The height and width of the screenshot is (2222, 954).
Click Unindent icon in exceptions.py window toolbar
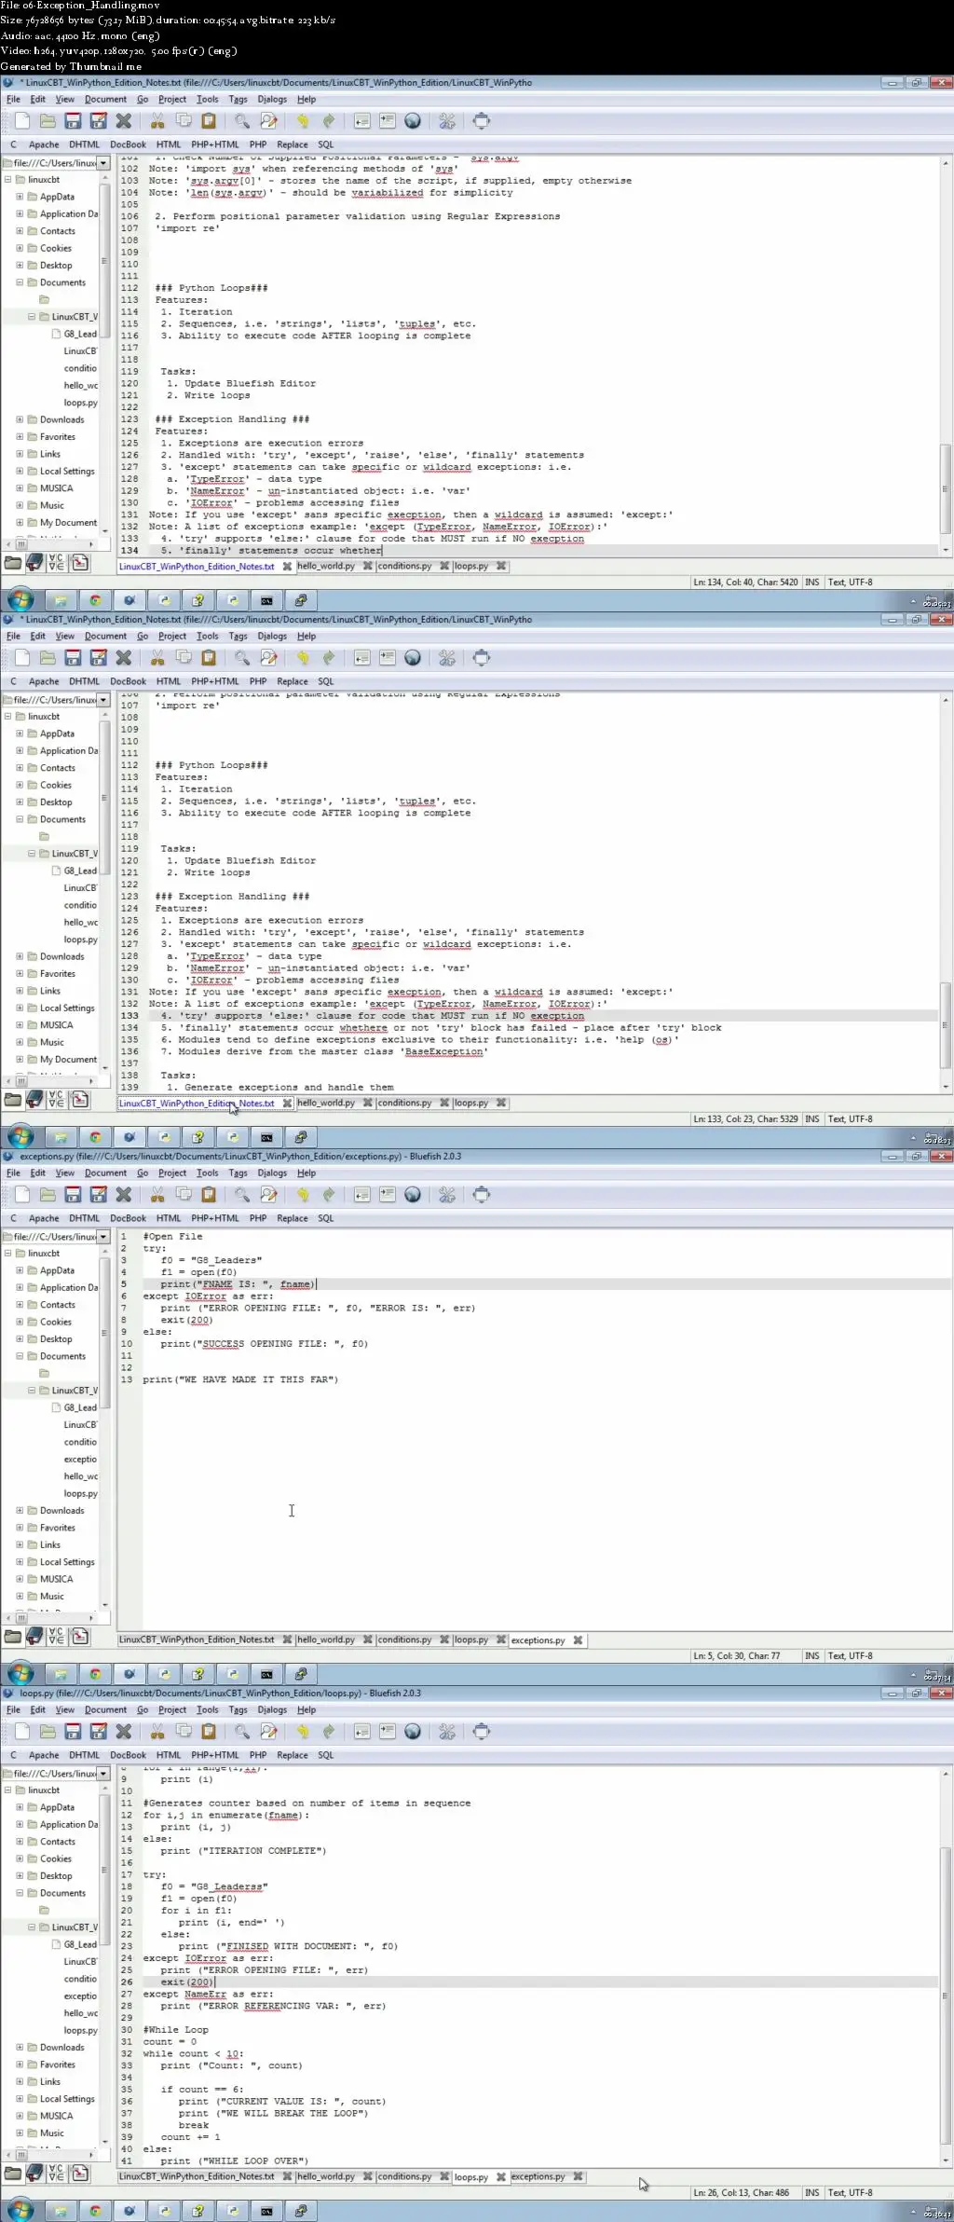tap(361, 1194)
